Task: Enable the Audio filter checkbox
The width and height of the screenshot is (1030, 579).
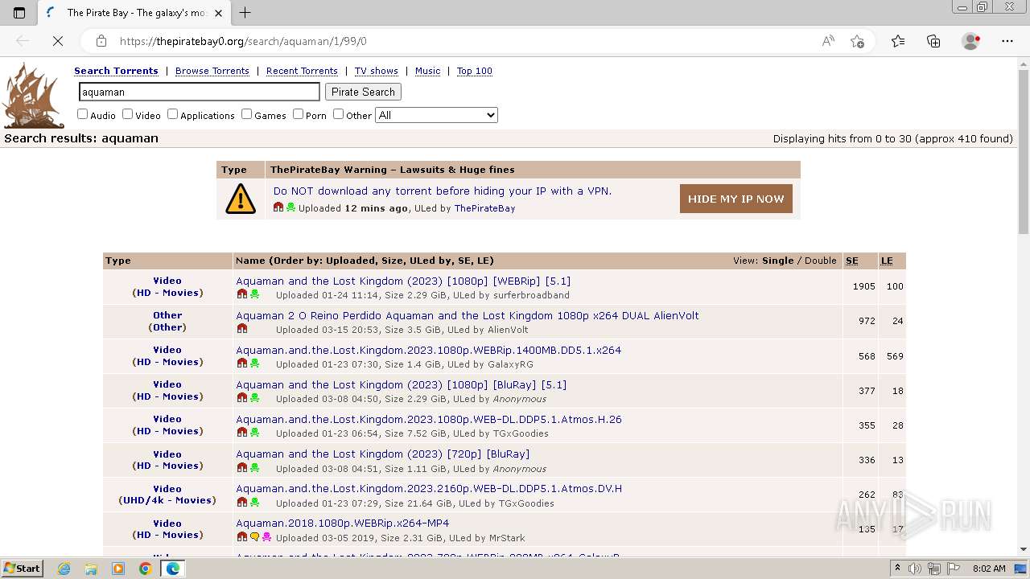Action: click(82, 114)
